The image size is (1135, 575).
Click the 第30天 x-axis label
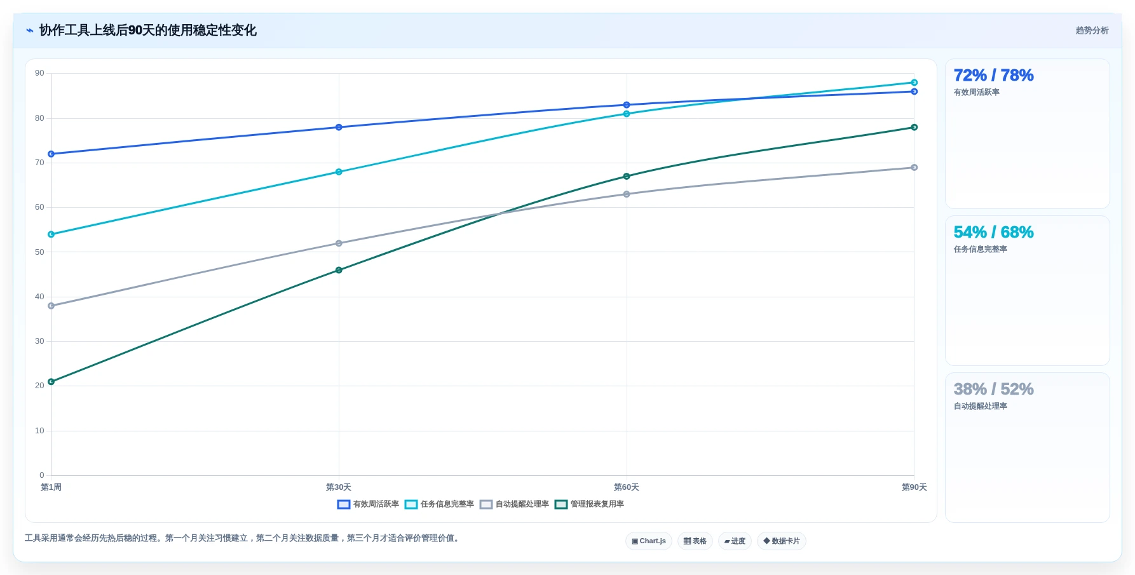pyautogui.click(x=339, y=488)
